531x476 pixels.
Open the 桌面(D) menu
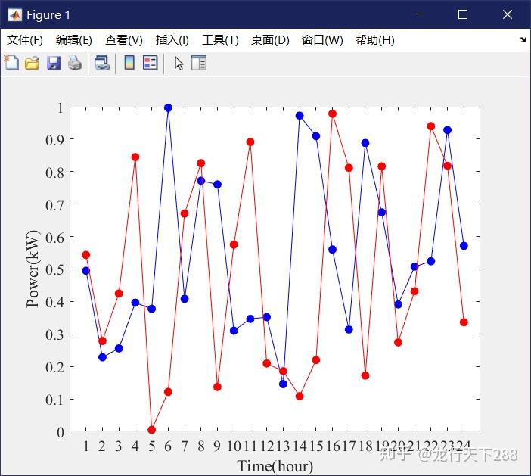[270, 40]
